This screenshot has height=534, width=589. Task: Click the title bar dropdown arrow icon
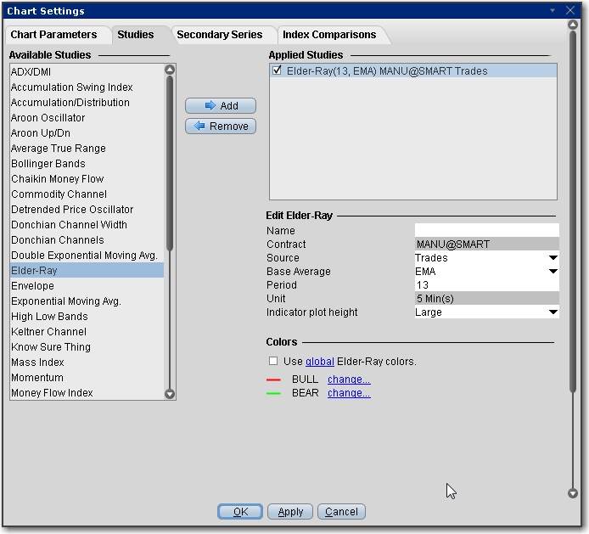click(553, 11)
